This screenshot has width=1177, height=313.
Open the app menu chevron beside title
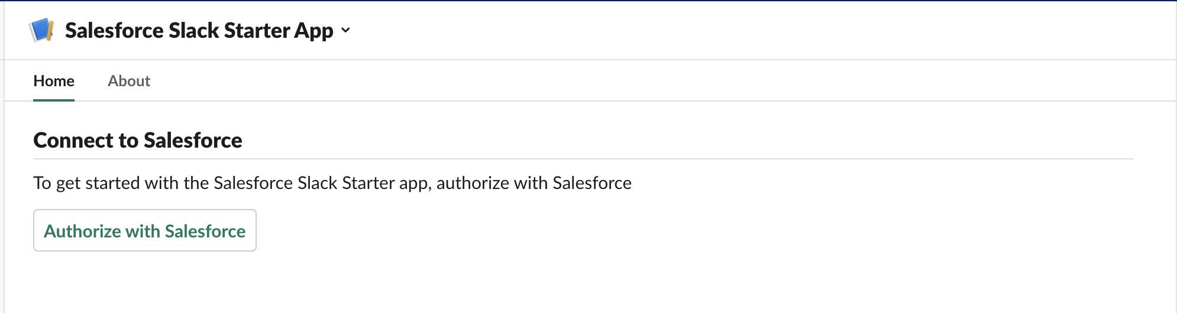(346, 30)
